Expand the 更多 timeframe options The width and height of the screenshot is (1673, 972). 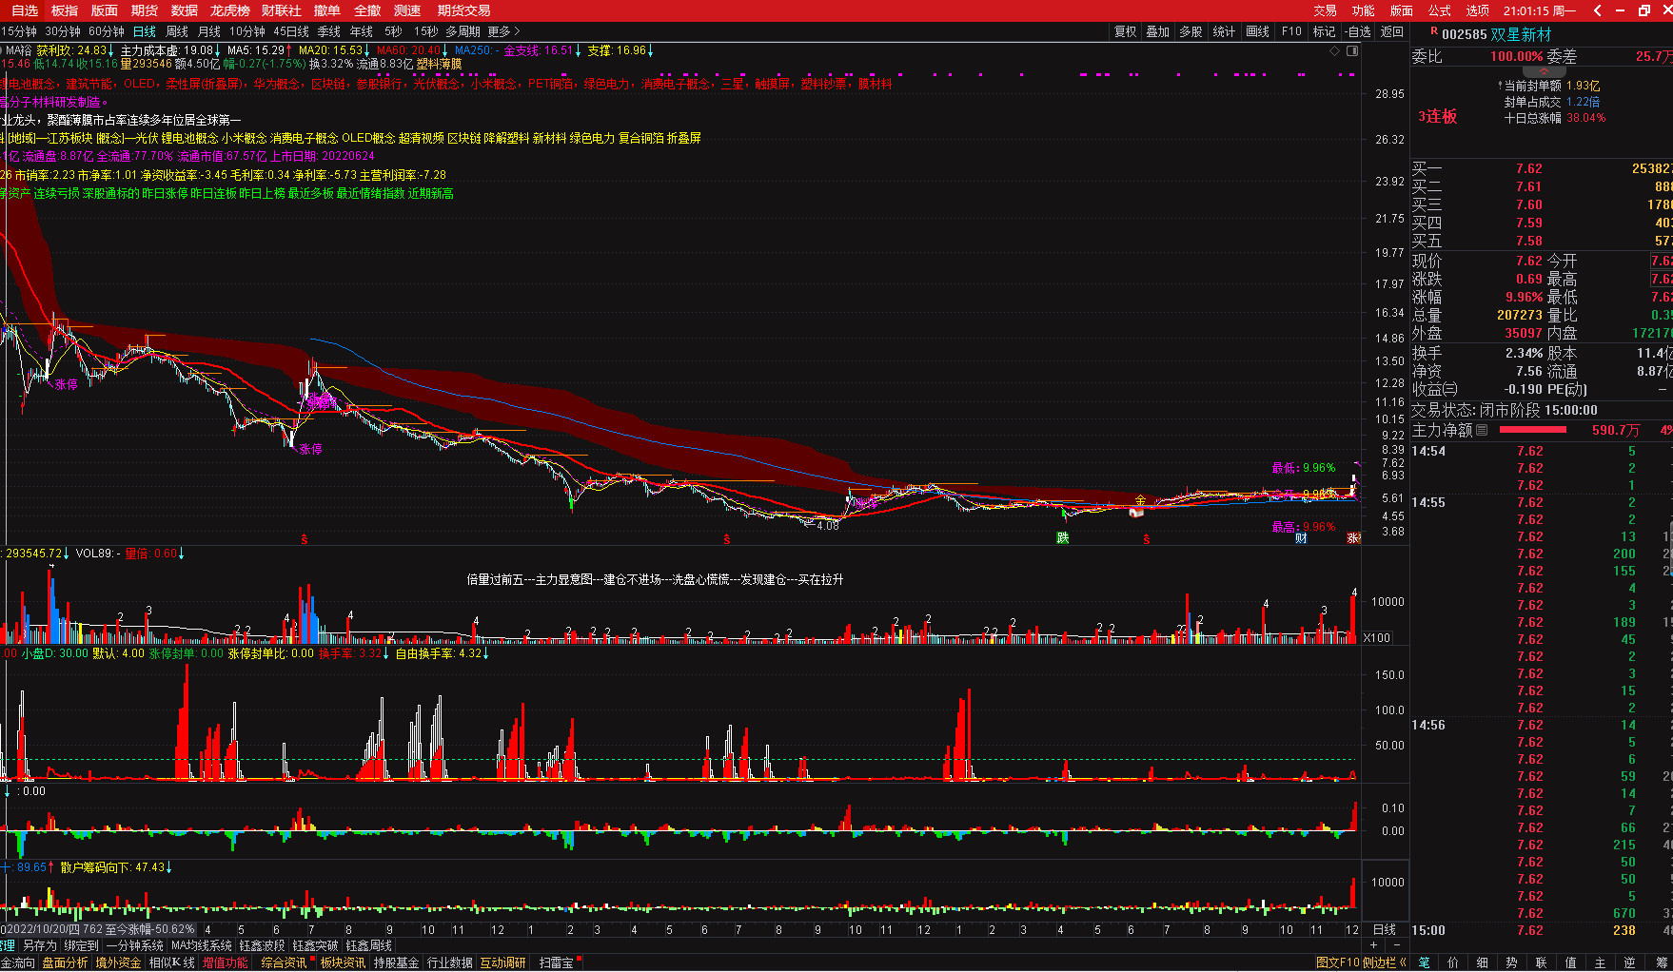[x=503, y=31]
